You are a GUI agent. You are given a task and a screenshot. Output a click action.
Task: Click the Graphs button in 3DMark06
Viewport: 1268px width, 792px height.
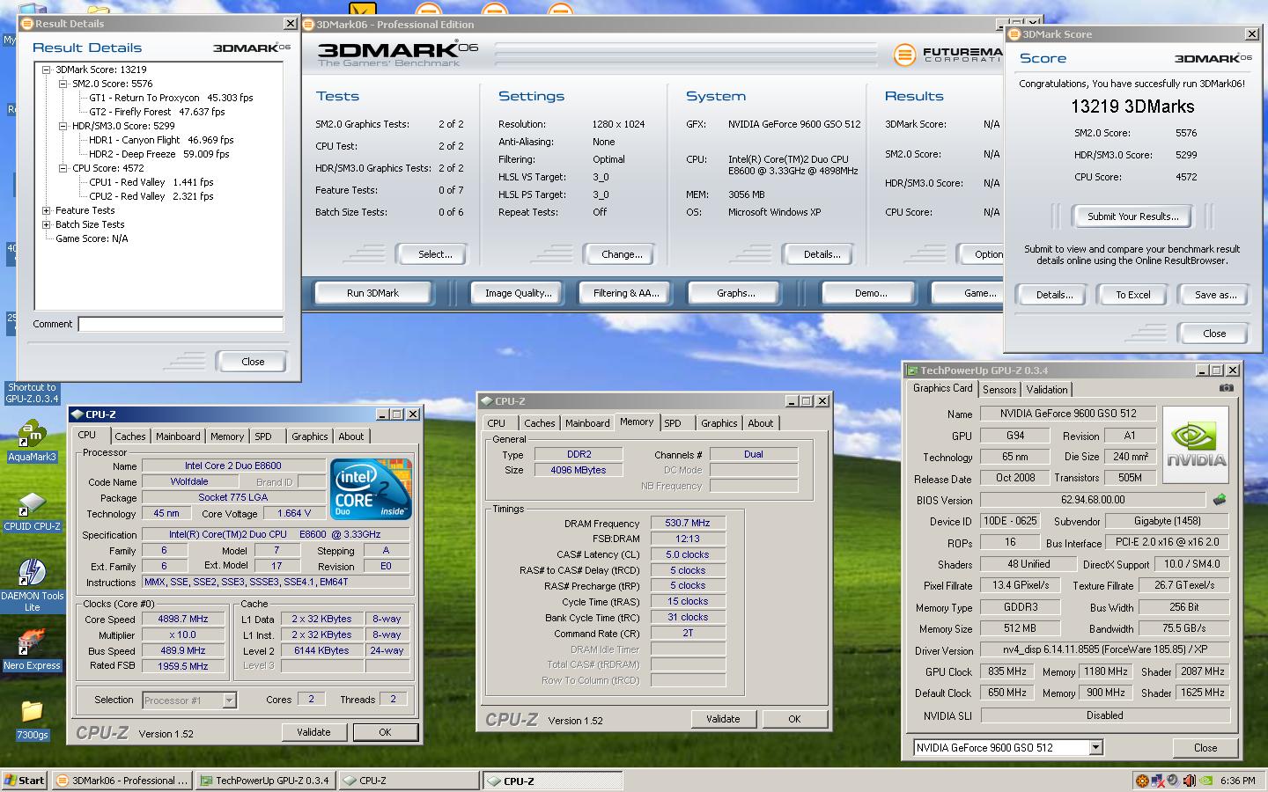tap(736, 293)
